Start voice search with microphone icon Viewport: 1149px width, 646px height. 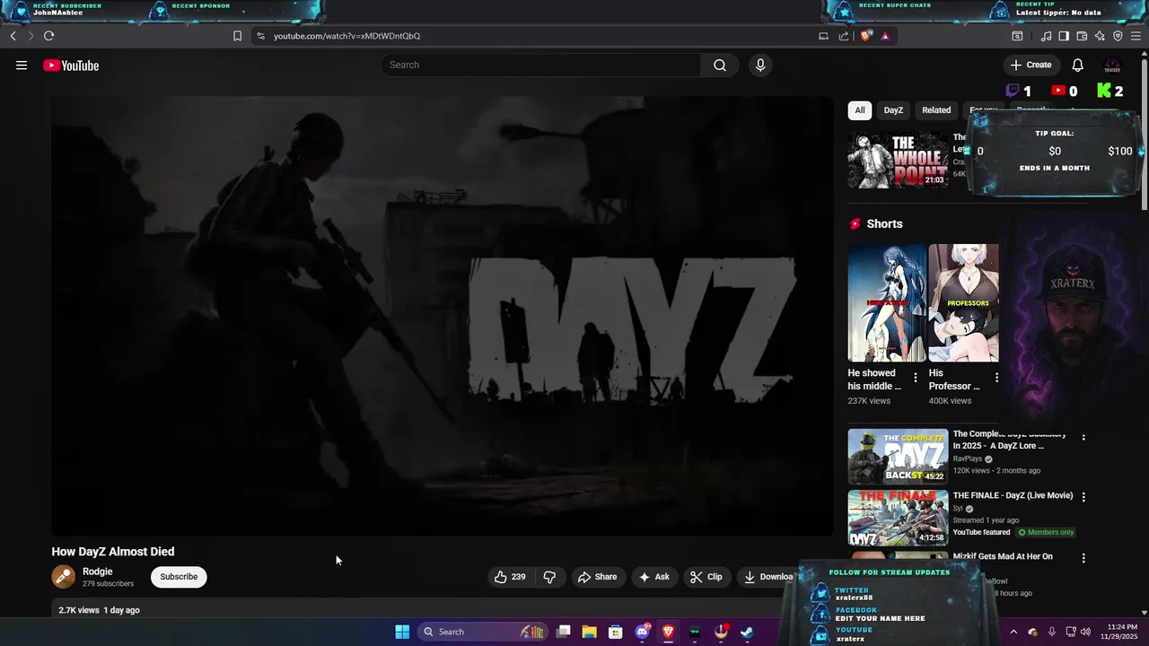click(760, 65)
